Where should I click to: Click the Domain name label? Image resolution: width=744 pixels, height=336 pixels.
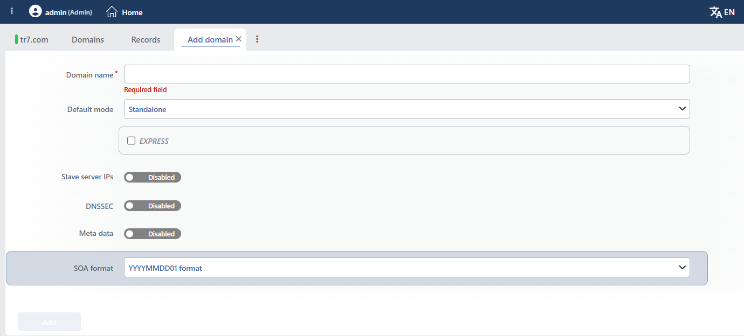point(89,75)
